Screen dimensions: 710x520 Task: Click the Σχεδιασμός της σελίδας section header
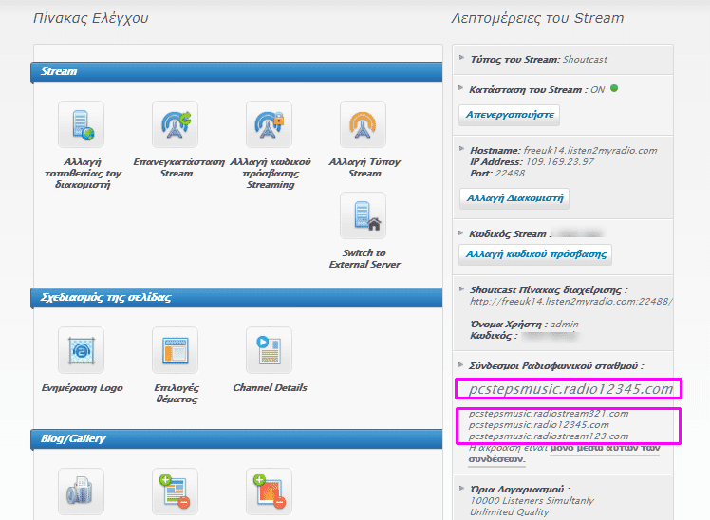[237, 297]
